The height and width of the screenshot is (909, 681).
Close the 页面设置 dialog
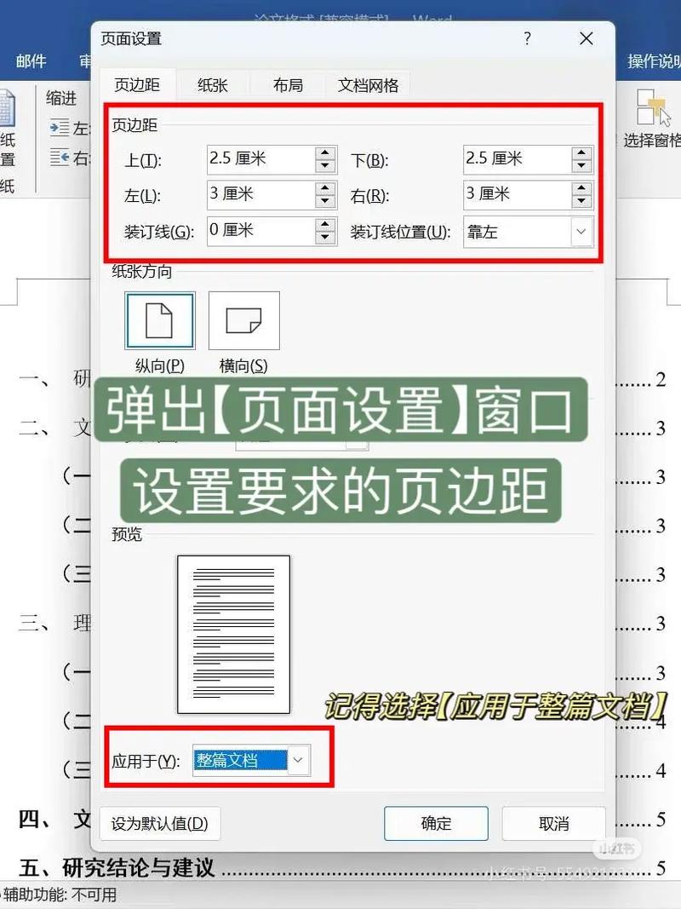[586, 39]
